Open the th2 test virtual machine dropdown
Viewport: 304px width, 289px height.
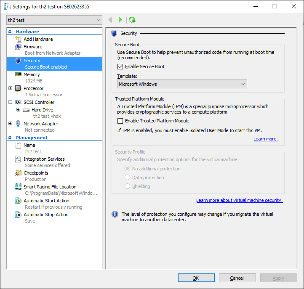click(x=54, y=20)
